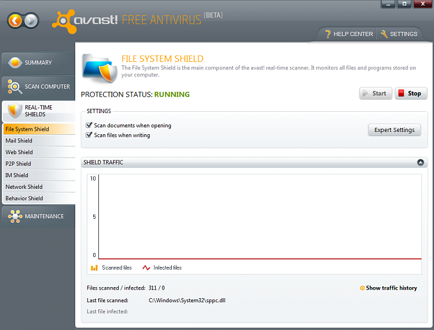Click the avast! logo icon
The height and width of the screenshot is (330, 434).
point(64,21)
